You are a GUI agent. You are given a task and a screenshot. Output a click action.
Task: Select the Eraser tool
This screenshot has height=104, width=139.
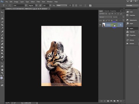point(2,44)
